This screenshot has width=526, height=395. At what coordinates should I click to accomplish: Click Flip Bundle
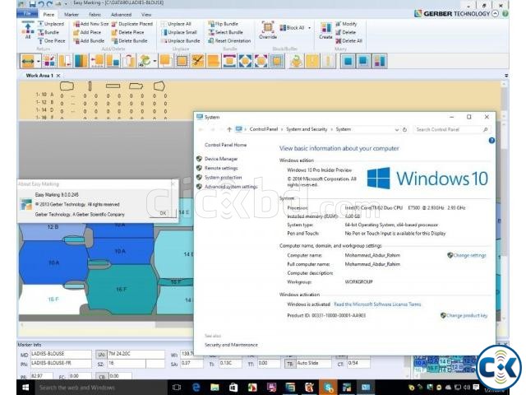click(223, 24)
